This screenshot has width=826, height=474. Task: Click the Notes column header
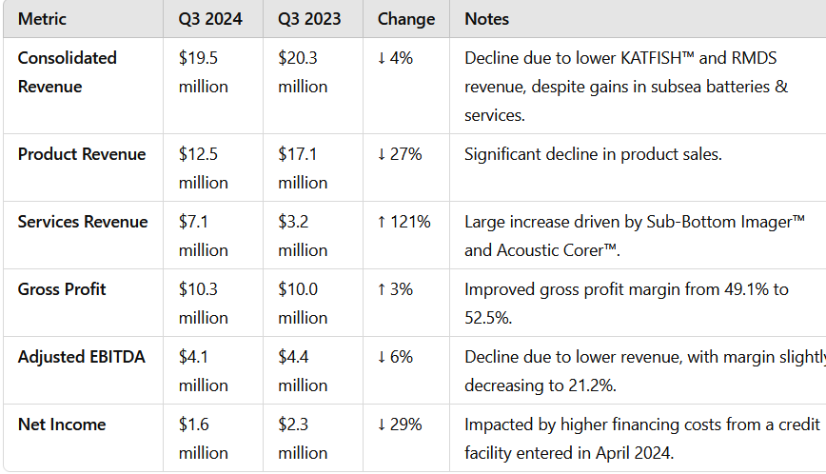click(486, 19)
